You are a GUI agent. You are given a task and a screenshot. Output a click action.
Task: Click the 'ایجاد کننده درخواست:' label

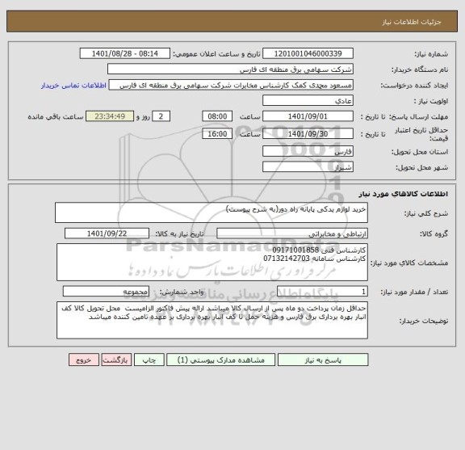414,86
